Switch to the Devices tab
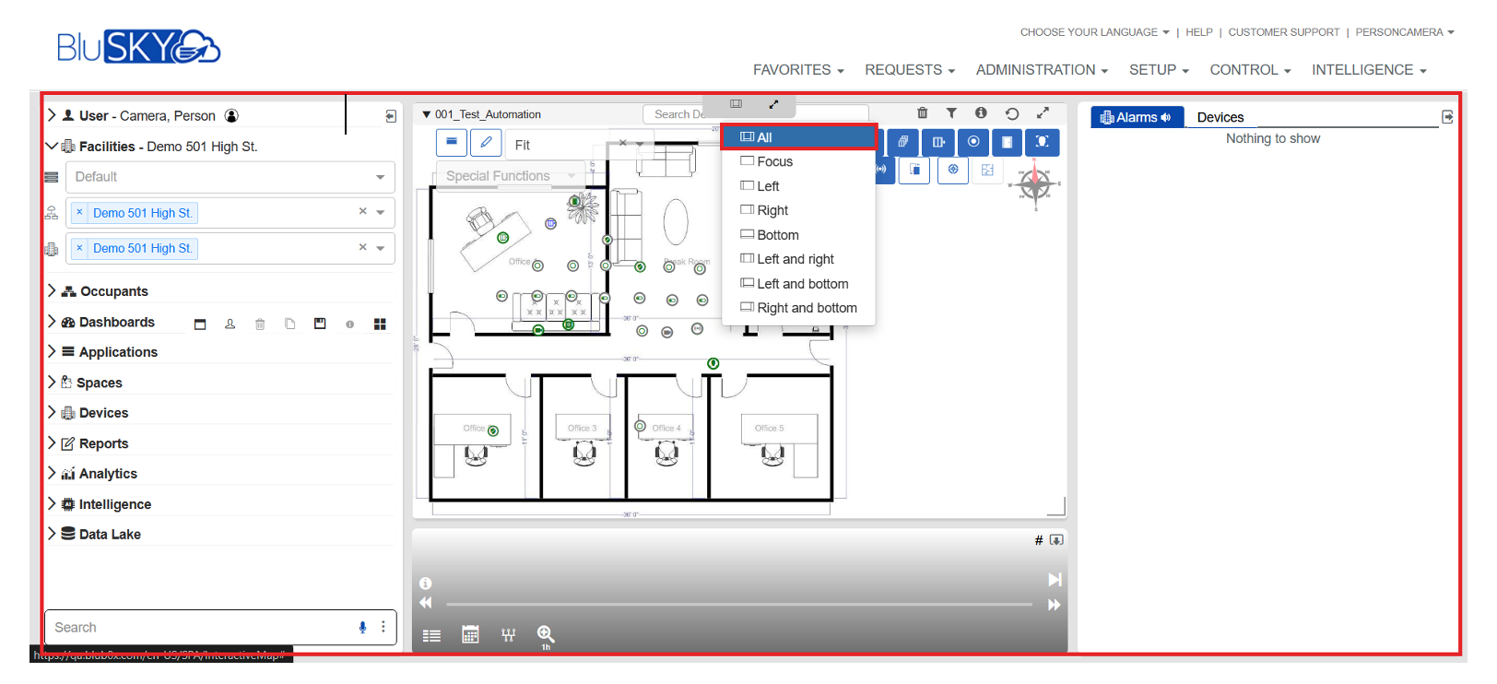The image size is (1497, 684). point(1220,117)
